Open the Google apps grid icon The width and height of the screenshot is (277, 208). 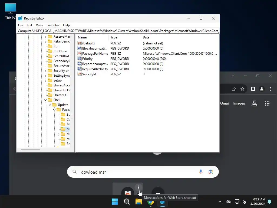267,103
